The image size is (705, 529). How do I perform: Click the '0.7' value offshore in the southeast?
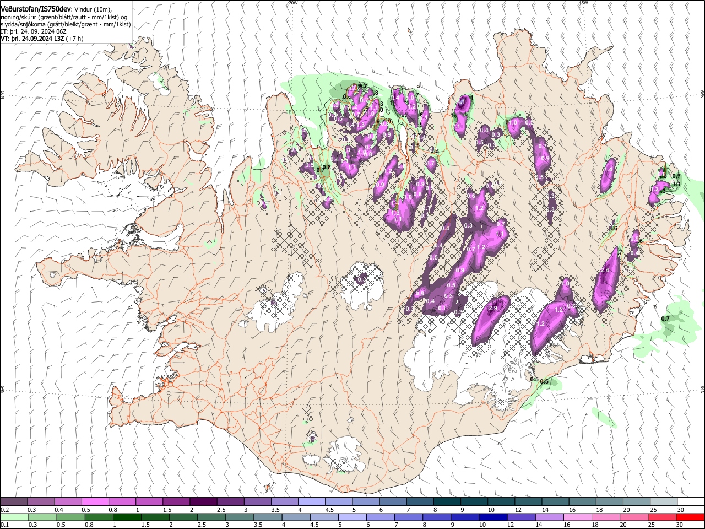(665, 319)
